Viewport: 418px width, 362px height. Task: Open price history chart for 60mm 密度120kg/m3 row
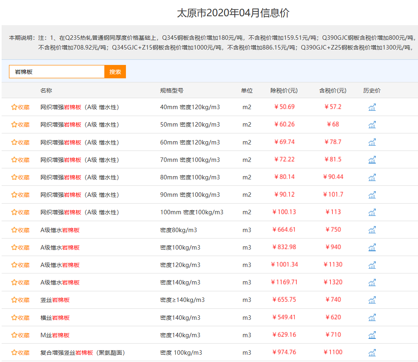pyautogui.click(x=372, y=142)
